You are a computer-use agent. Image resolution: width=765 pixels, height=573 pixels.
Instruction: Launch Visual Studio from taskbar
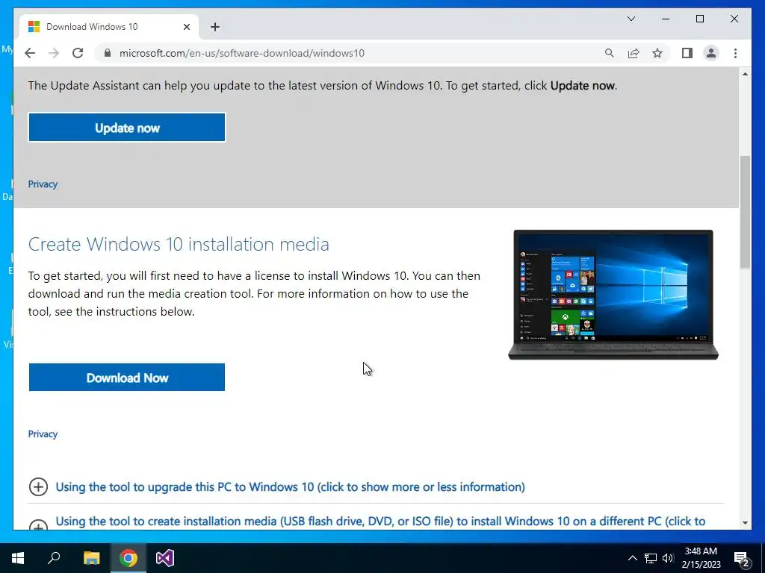click(165, 558)
